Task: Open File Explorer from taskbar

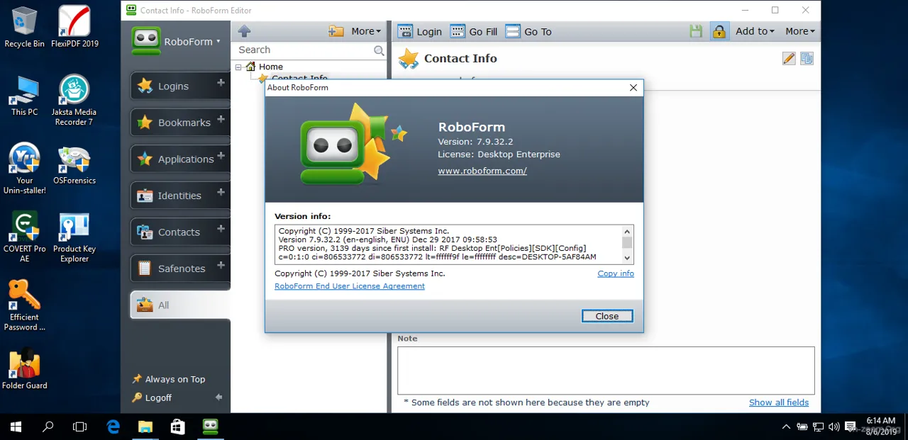Action: pos(145,427)
